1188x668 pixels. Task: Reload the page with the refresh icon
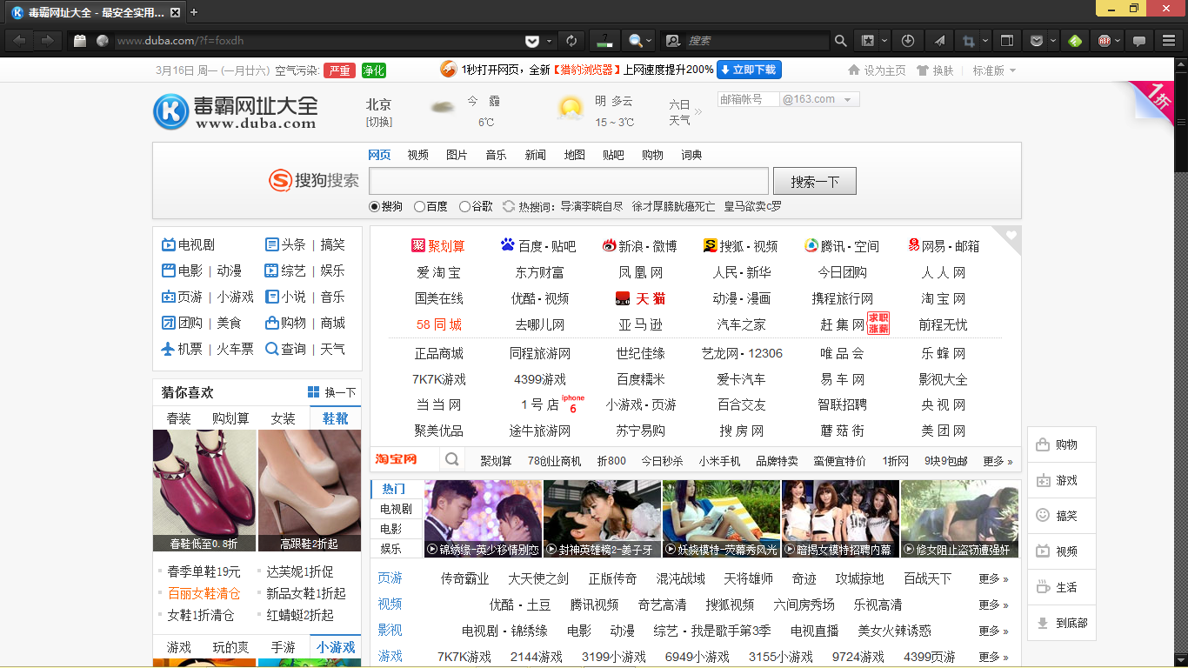[571, 41]
